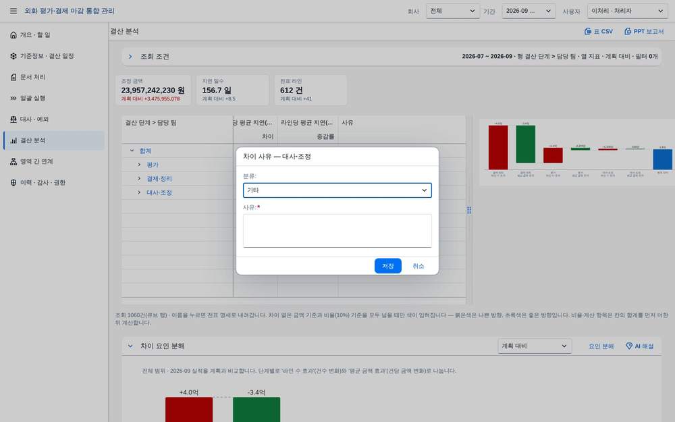
Task: Collapse the 합계 tree row chevron
Action: pos(132,151)
